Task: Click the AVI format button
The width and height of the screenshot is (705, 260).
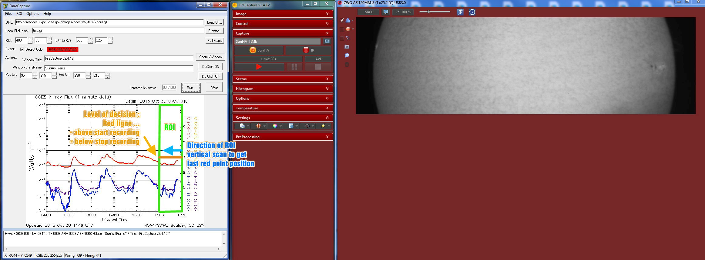Action: pyautogui.click(x=318, y=59)
